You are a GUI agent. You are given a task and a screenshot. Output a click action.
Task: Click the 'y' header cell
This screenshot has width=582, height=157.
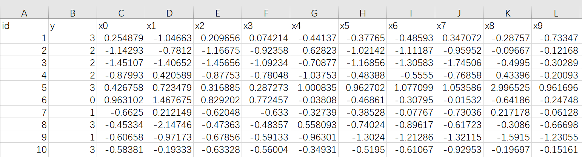[72, 26]
